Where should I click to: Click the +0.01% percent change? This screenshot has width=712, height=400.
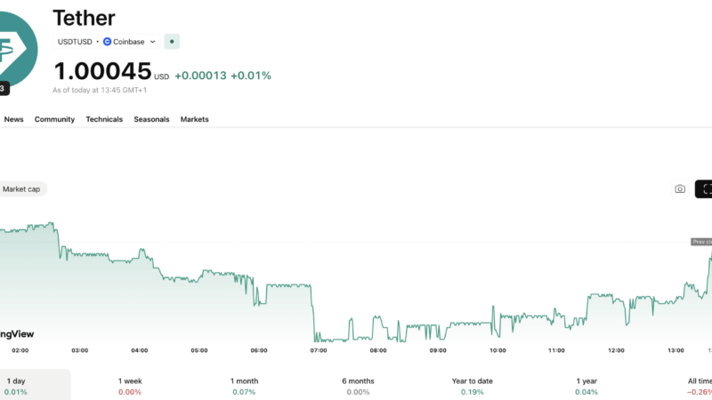[251, 76]
